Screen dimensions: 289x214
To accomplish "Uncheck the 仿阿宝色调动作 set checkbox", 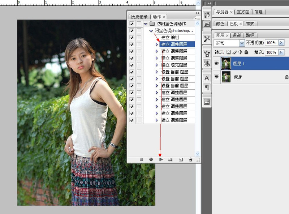I will (x=131, y=23).
